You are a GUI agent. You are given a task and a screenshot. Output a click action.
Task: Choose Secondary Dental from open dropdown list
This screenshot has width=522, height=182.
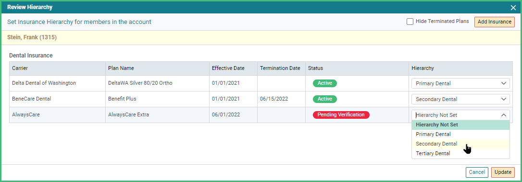tap(460, 144)
